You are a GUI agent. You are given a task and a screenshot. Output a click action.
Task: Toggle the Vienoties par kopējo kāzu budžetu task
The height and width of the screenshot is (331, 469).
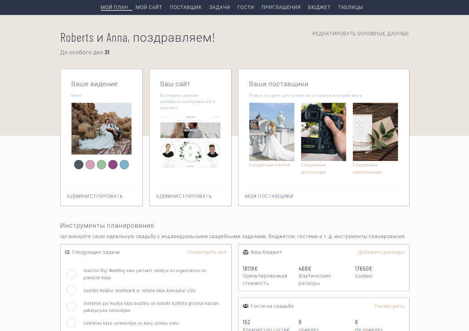coord(71,307)
